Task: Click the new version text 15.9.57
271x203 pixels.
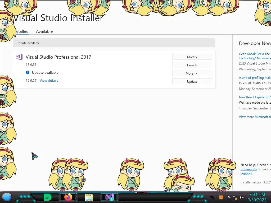Action: [x=31, y=80]
